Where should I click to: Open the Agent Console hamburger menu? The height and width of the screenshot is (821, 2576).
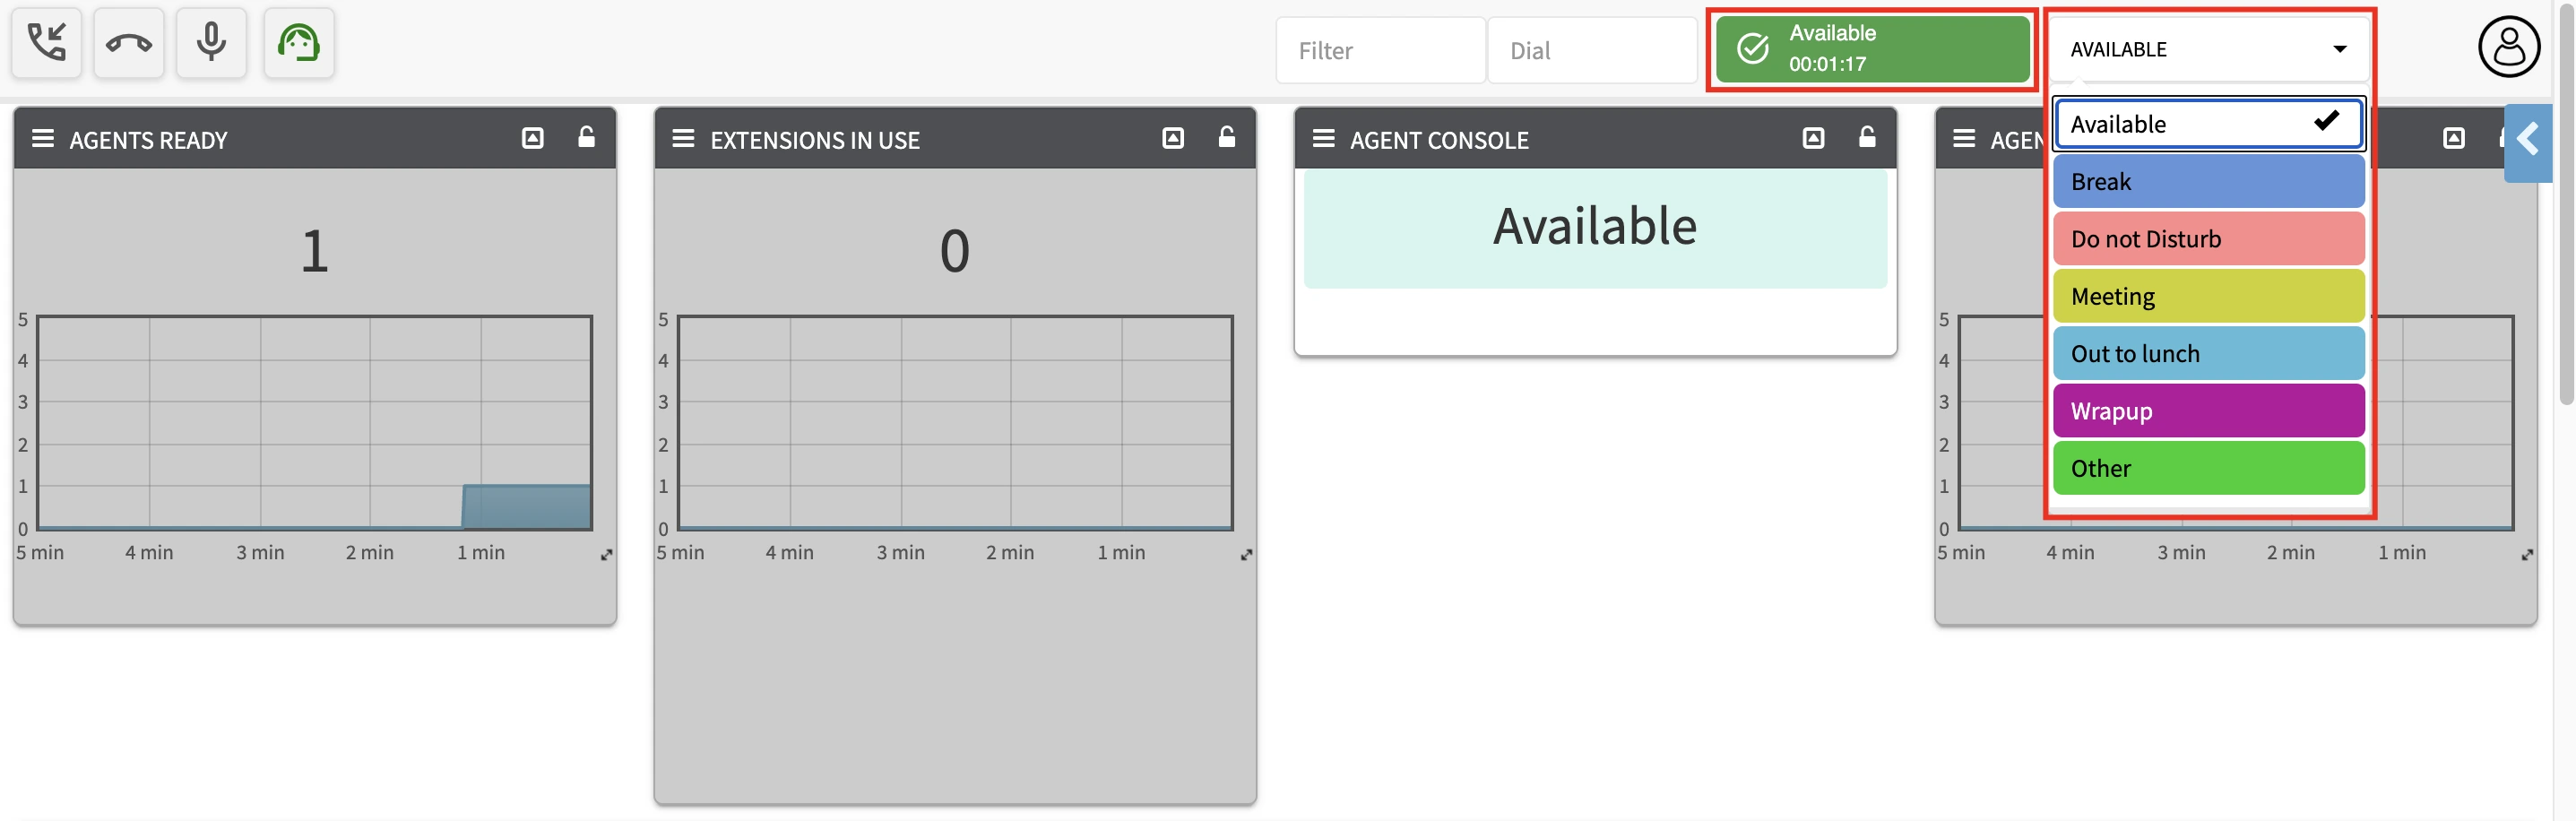[1323, 139]
